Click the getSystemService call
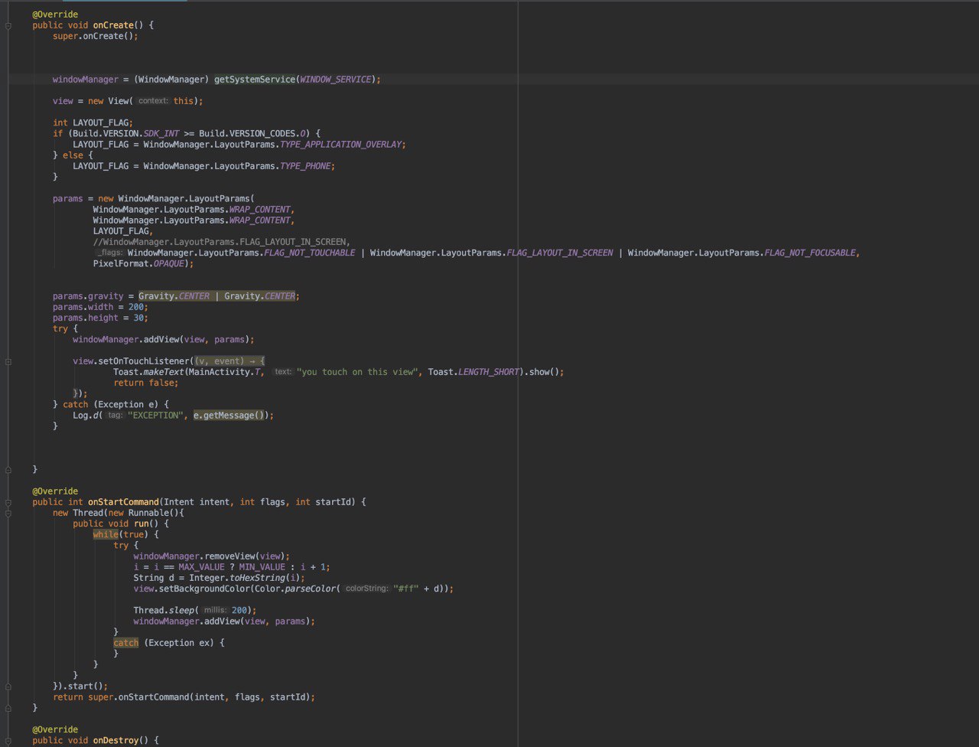 pyautogui.click(x=254, y=80)
